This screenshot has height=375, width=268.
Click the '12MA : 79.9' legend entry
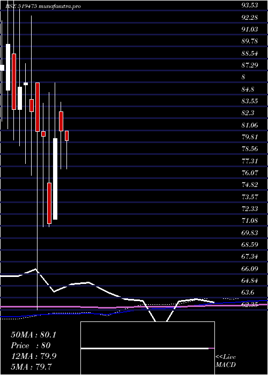coord(33,356)
